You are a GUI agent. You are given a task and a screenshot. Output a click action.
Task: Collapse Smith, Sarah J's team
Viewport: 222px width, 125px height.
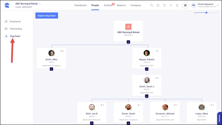click(147, 96)
